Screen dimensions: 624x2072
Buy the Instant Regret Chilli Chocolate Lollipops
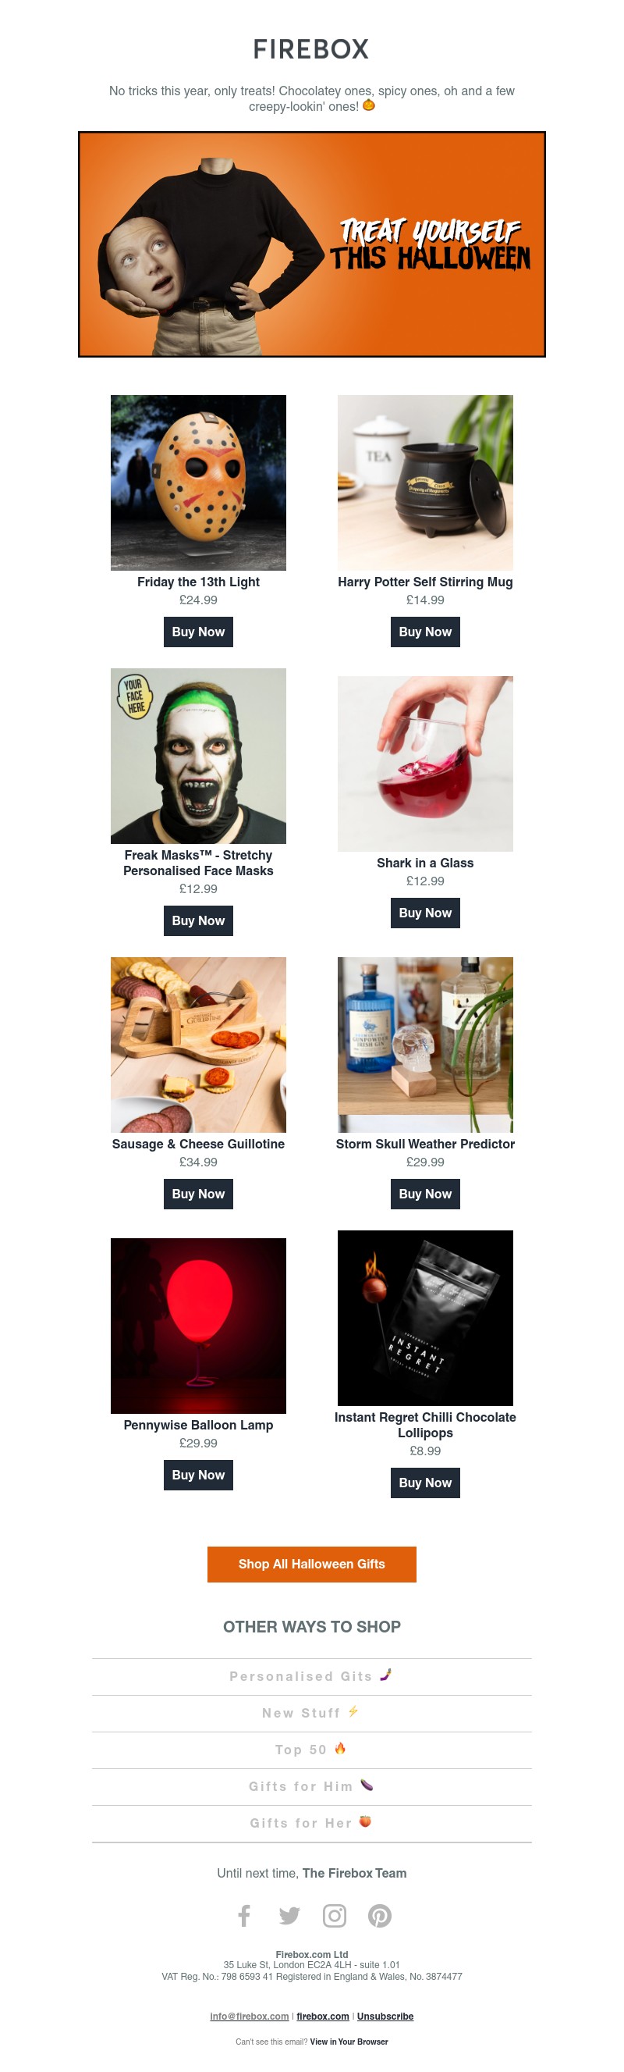coord(425,1483)
